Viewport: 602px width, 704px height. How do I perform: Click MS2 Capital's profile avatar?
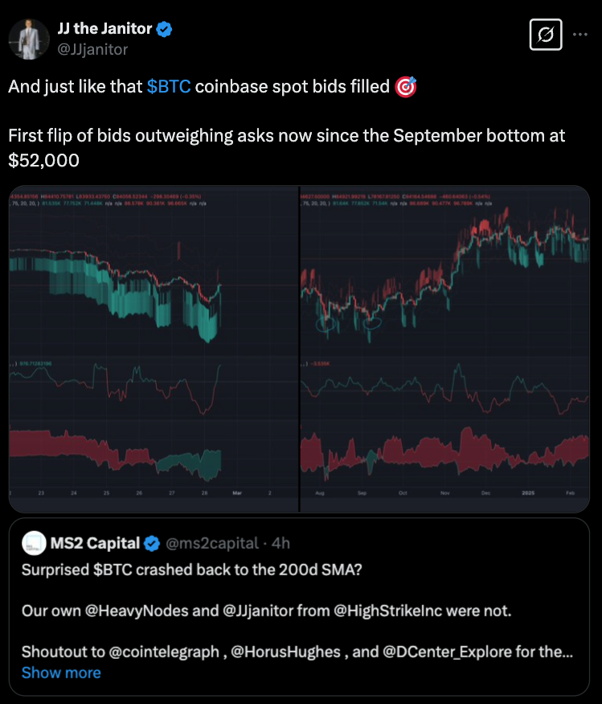click(x=34, y=543)
